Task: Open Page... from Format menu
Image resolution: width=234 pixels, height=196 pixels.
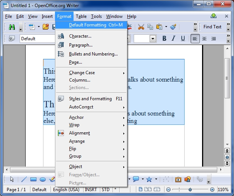Action: point(91,62)
